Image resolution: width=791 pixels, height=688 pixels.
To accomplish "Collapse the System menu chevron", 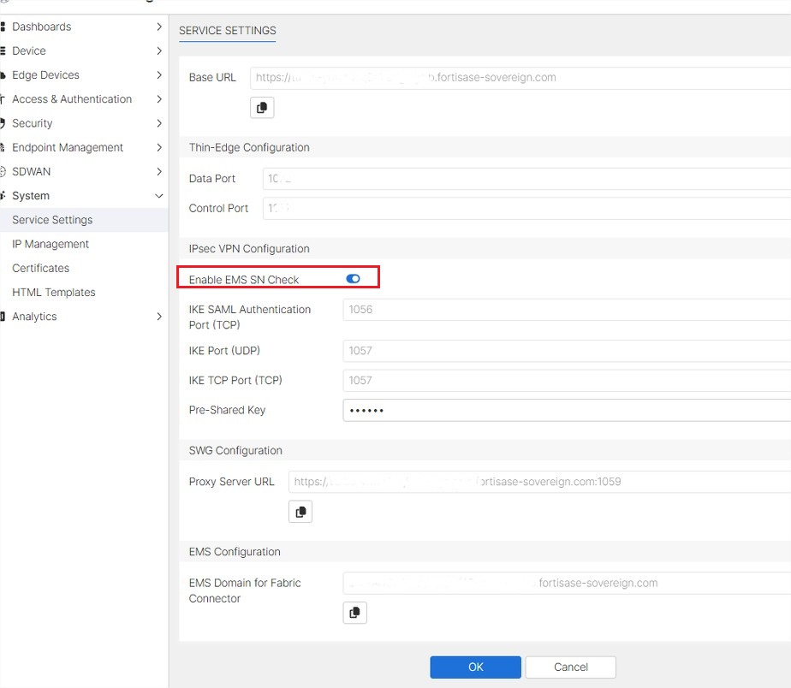I will click(159, 196).
